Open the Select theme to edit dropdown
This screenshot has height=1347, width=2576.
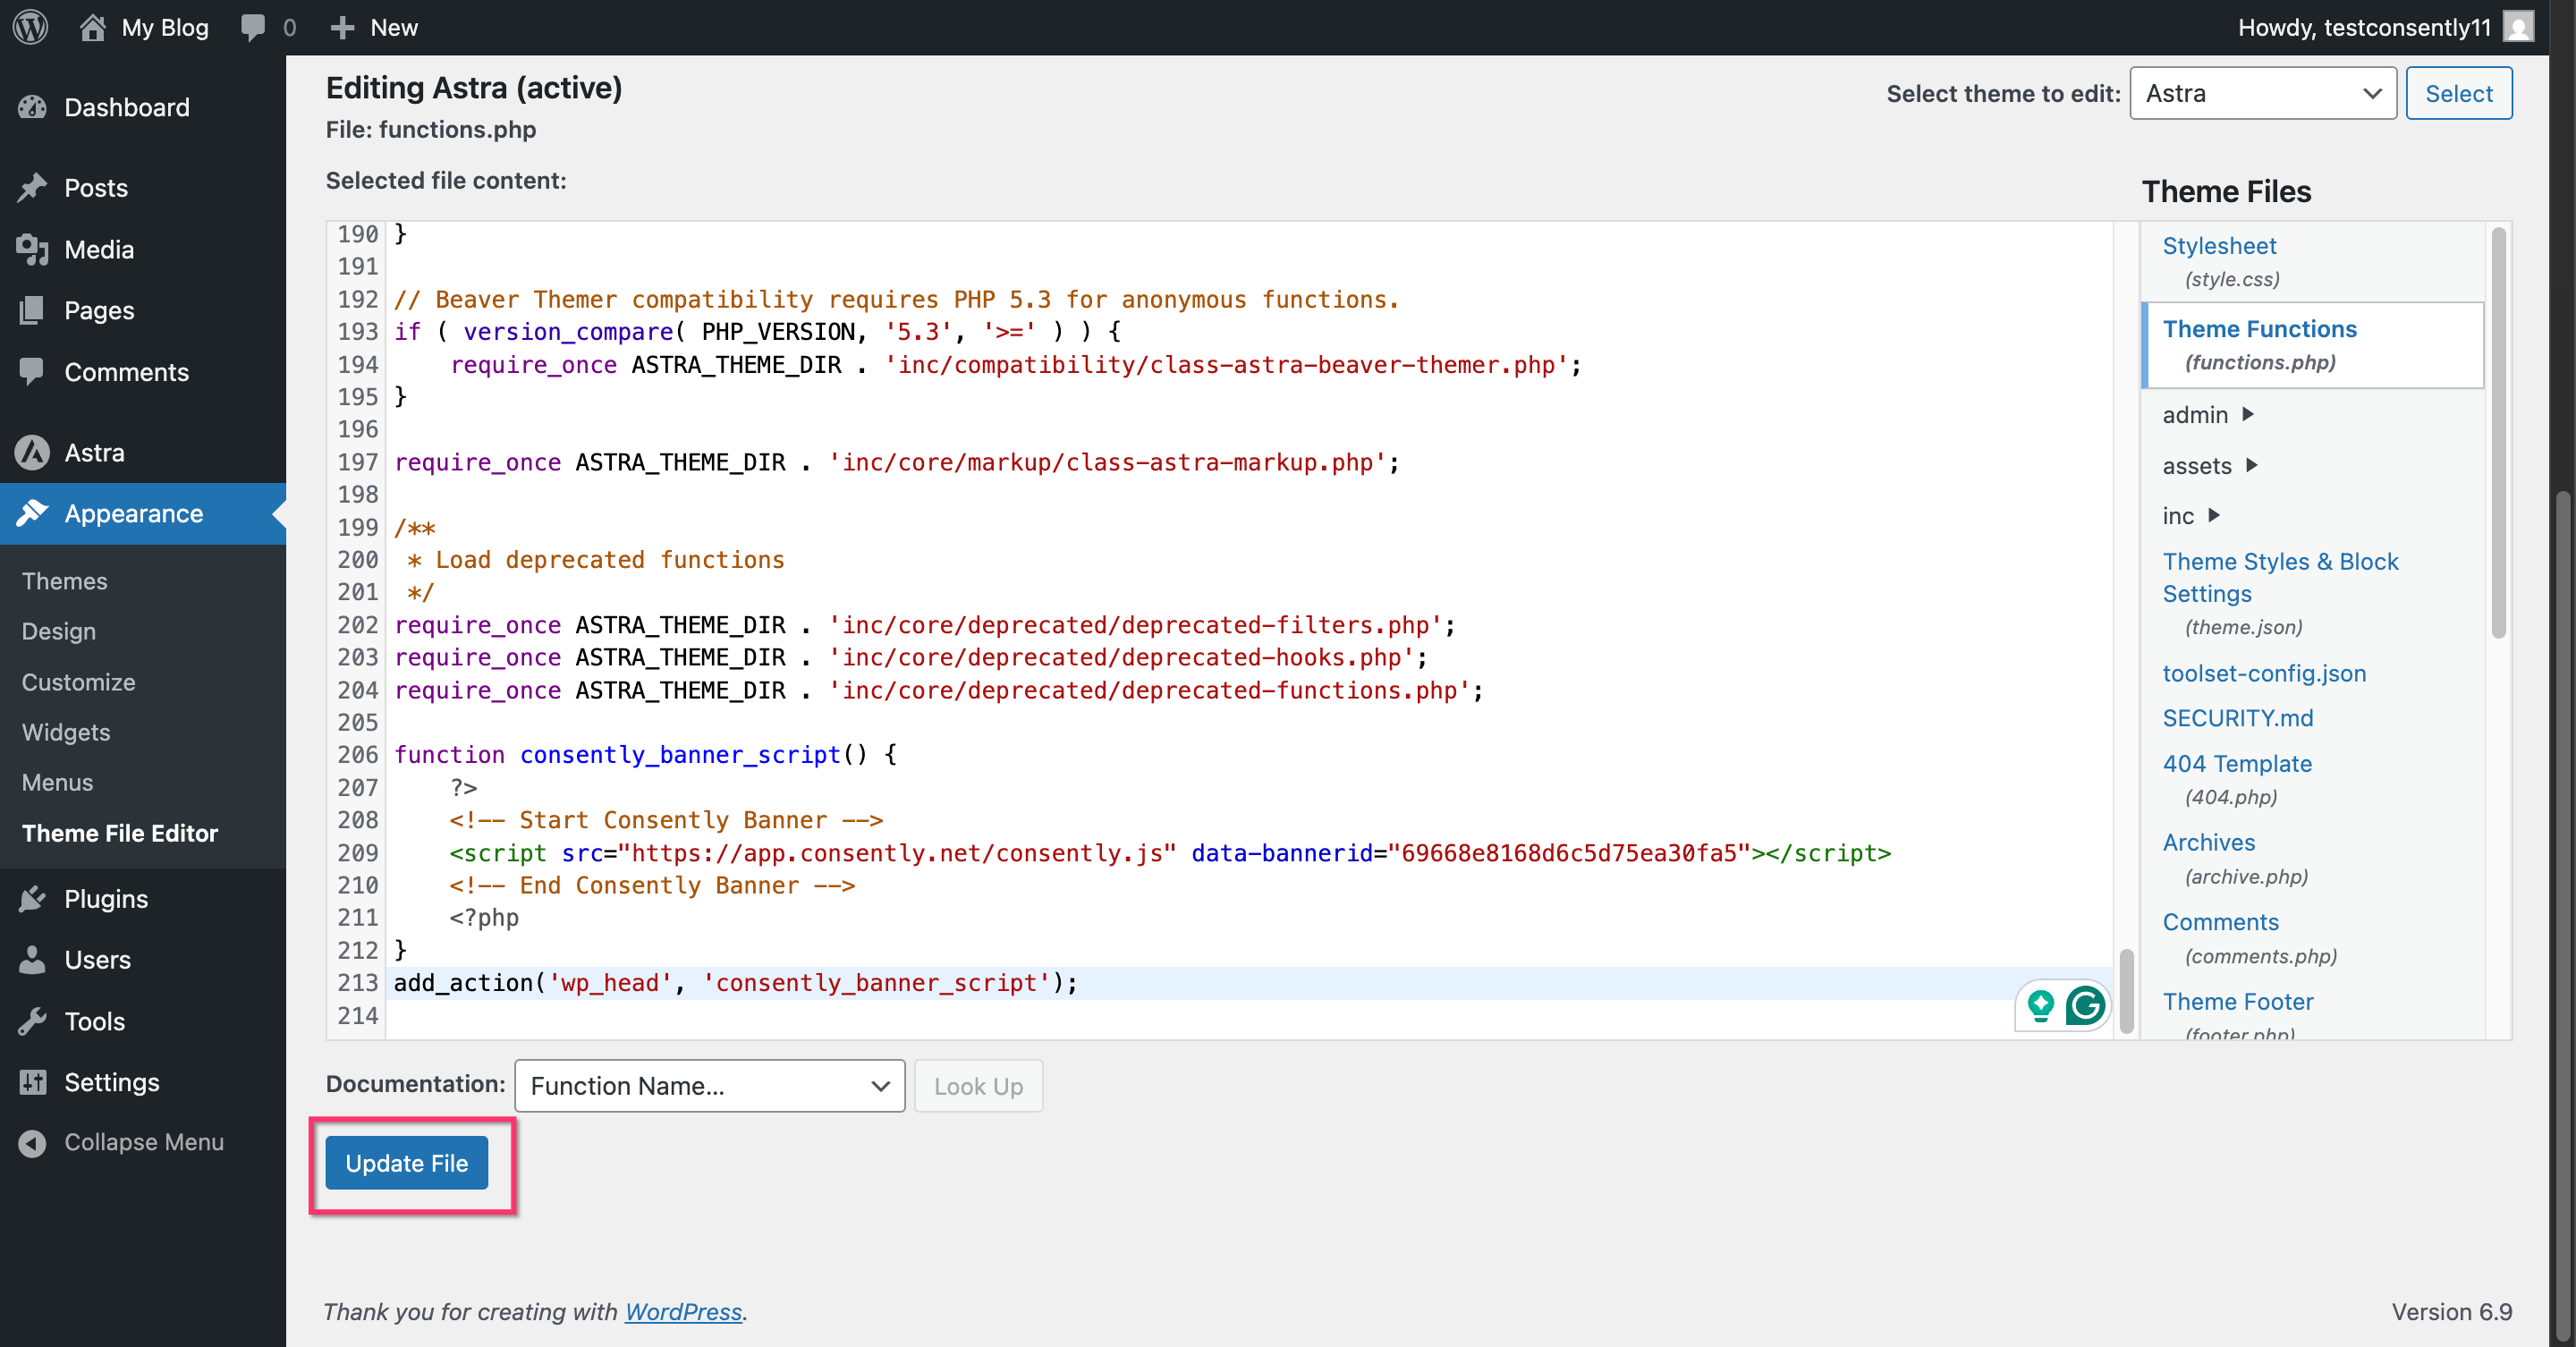2262,93
